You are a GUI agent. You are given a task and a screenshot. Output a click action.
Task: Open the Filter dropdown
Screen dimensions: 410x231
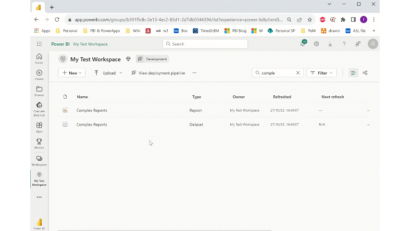[x=322, y=73]
